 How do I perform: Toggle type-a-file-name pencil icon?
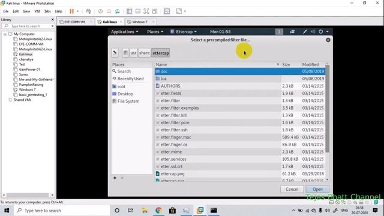(x=115, y=53)
